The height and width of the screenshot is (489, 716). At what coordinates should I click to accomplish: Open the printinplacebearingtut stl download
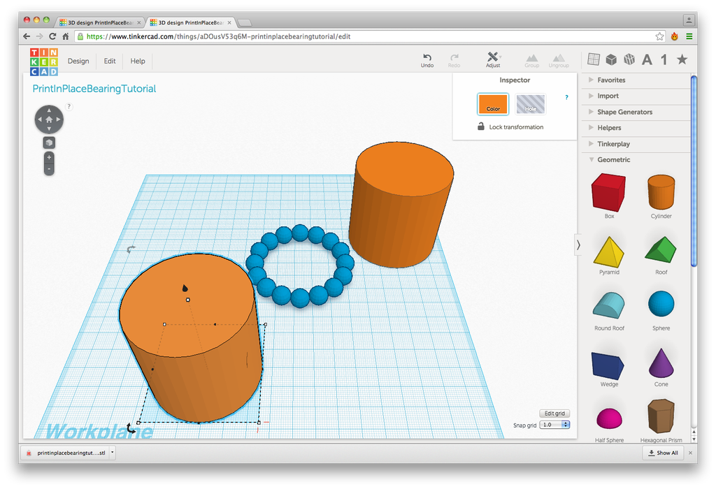click(66, 453)
